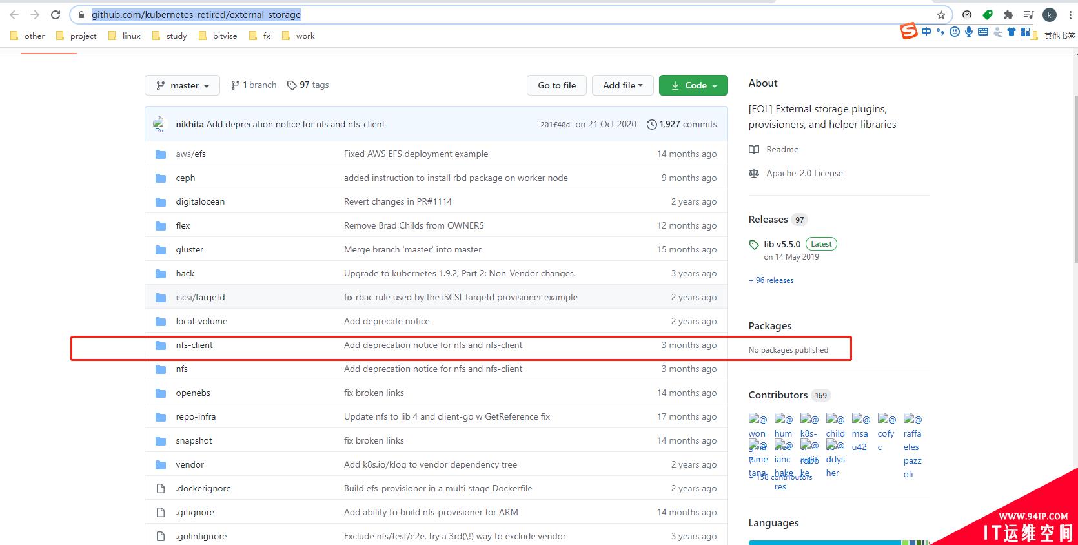
Task: Open the Sogou toolbox grid icon
Action: coord(1026,32)
